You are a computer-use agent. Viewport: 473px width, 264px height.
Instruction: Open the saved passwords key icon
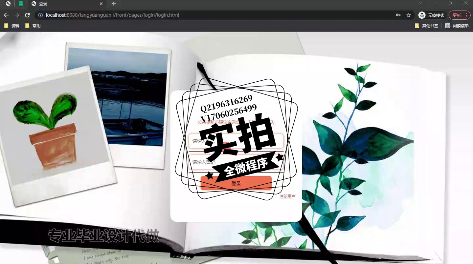pyautogui.click(x=398, y=15)
